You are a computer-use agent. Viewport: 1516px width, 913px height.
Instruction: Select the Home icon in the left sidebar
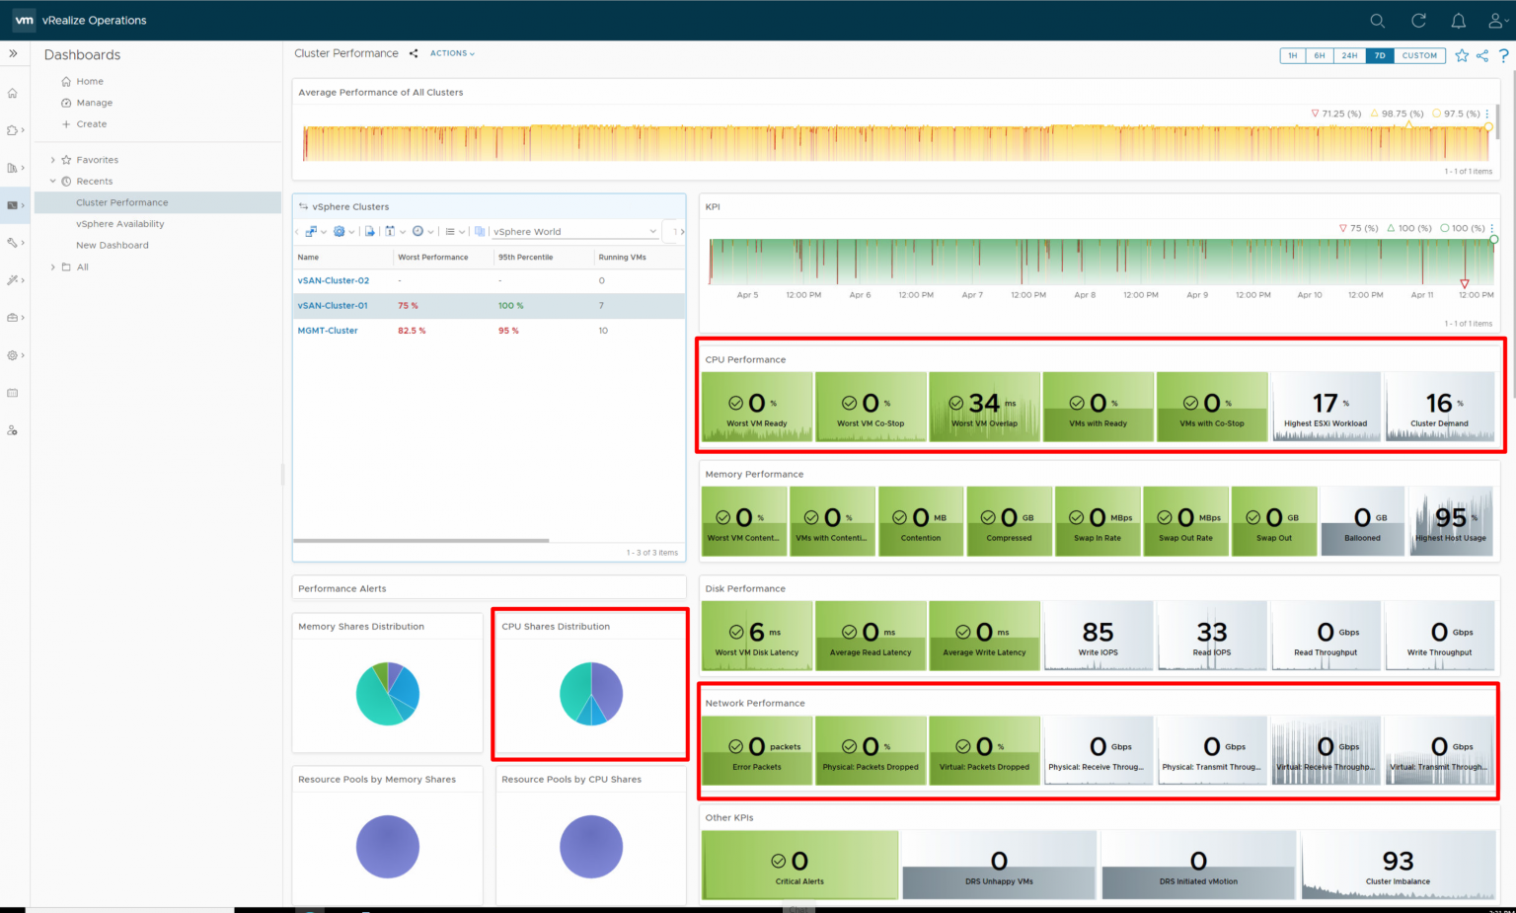pyautogui.click(x=13, y=92)
